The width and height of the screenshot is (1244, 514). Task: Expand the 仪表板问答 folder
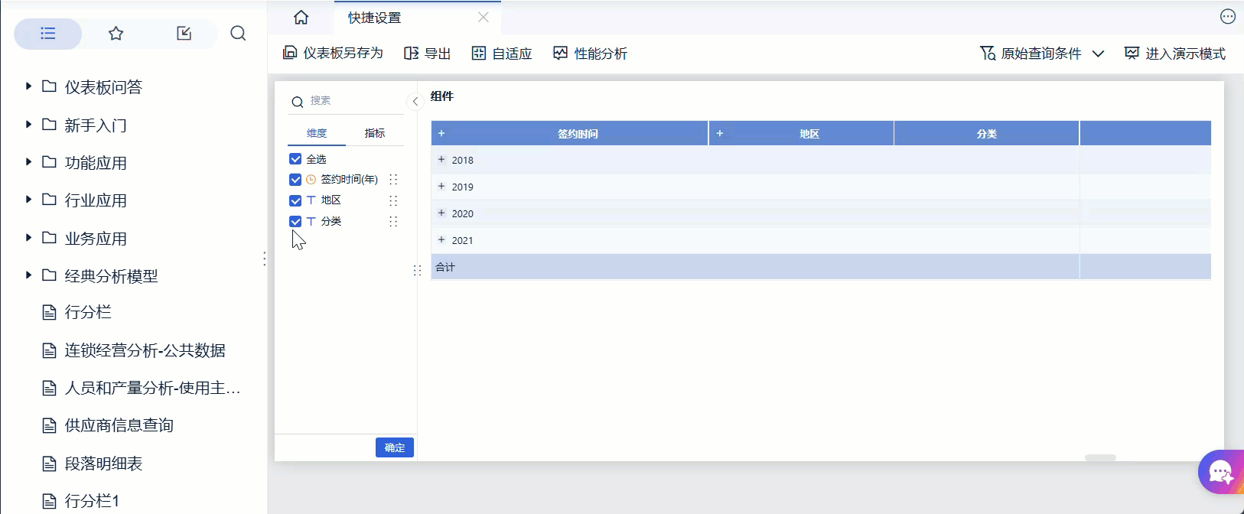coord(28,86)
